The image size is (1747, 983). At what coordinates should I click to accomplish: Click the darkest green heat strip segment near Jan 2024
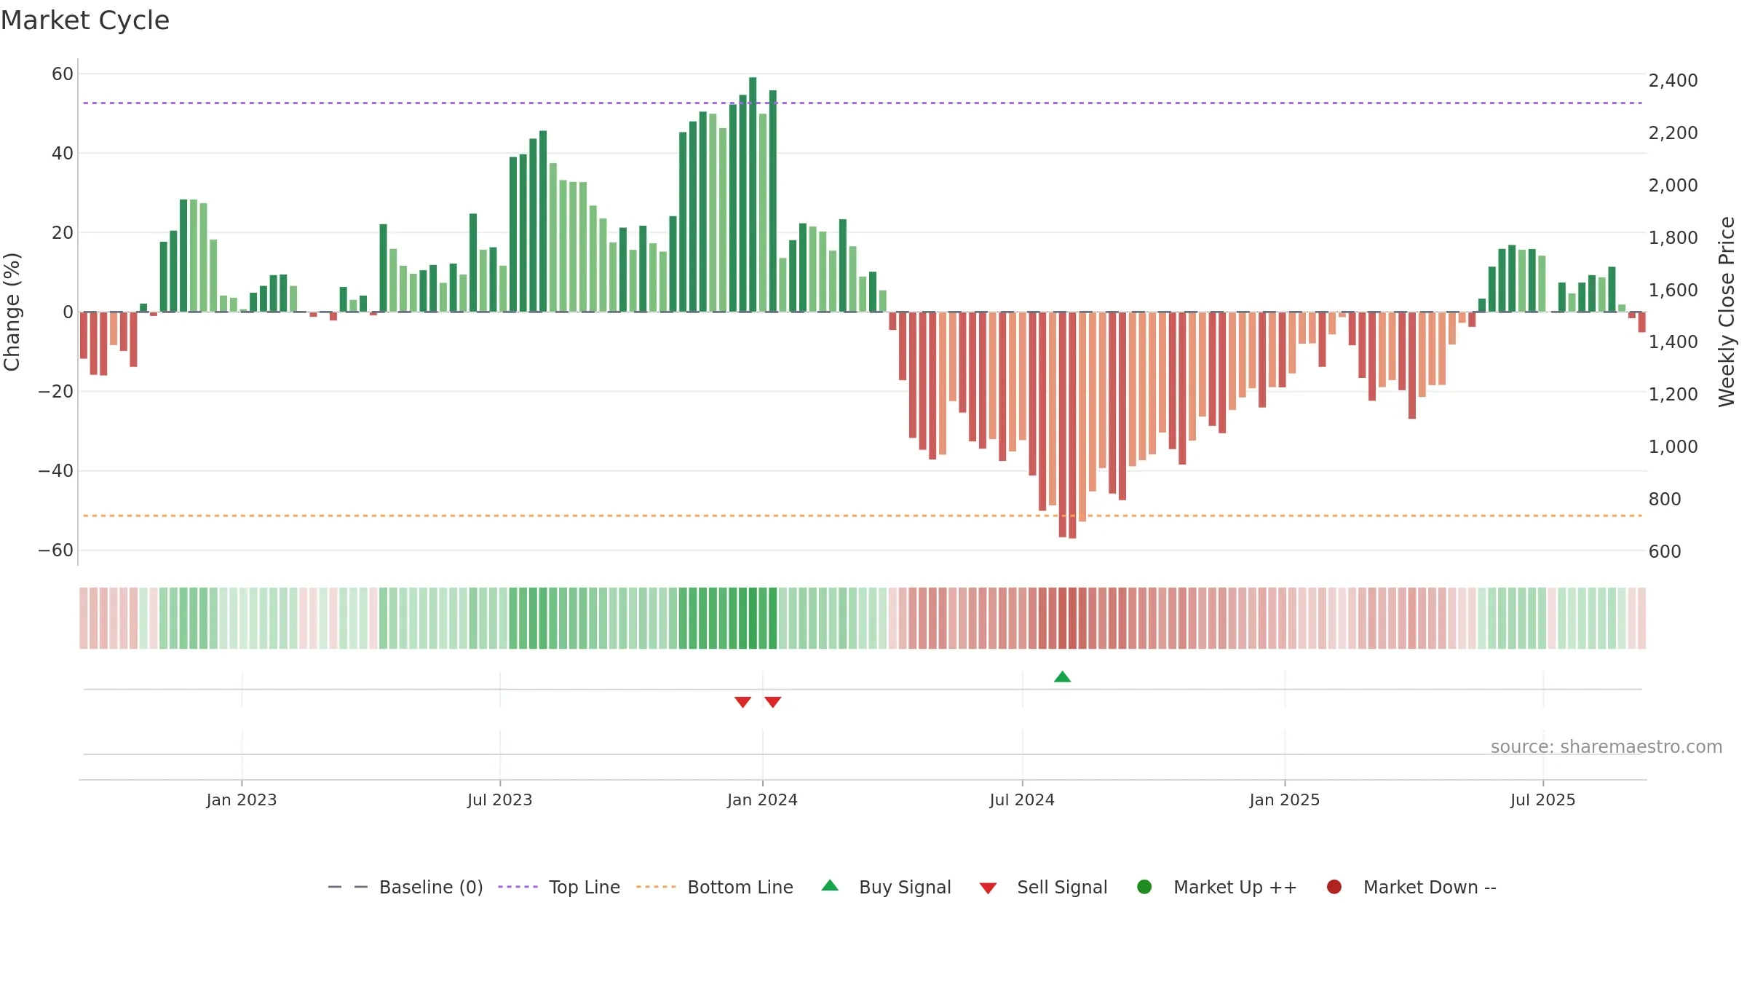point(753,618)
